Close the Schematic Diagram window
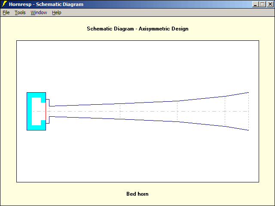 270,4
